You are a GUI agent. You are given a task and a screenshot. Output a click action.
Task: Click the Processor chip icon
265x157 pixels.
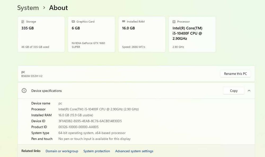coord(174,22)
